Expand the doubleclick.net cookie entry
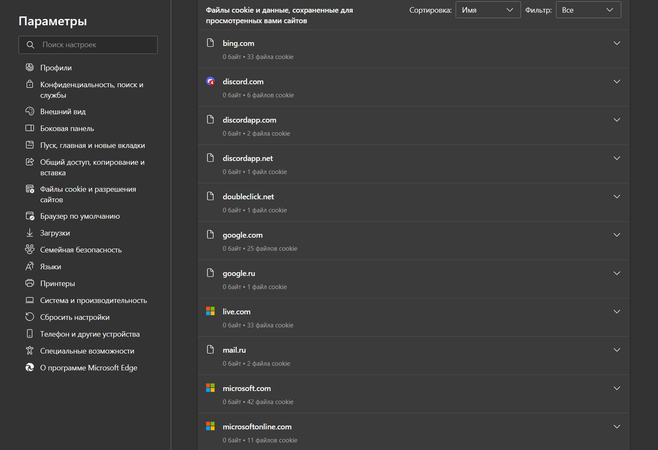The height and width of the screenshot is (450, 658). click(617, 196)
